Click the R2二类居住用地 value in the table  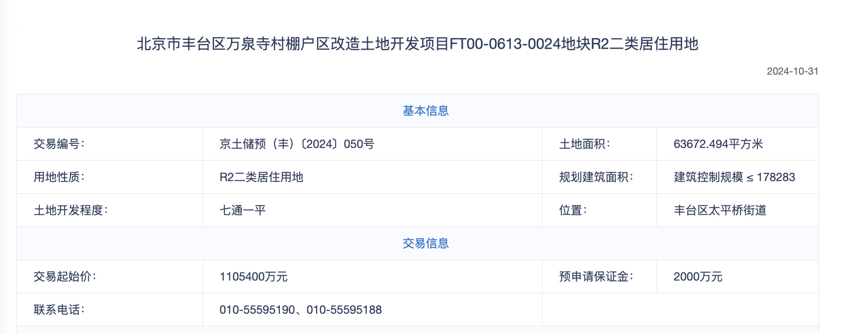click(261, 177)
